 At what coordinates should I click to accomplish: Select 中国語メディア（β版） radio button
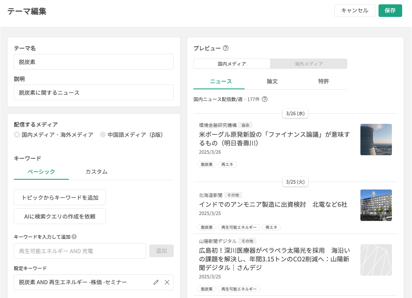pos(103,134)
